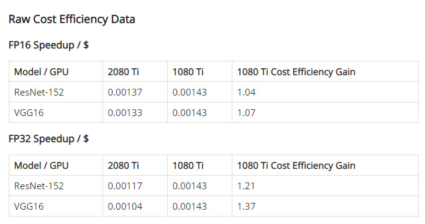This screenshot has width=425, height=224.
Task: Click the 1.07 efficiency gain cell
Action: click(325, 112)
